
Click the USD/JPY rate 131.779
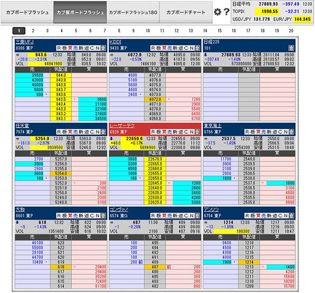coord(262,19)
